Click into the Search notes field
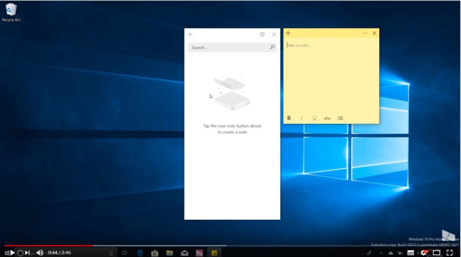 [228, 47]
